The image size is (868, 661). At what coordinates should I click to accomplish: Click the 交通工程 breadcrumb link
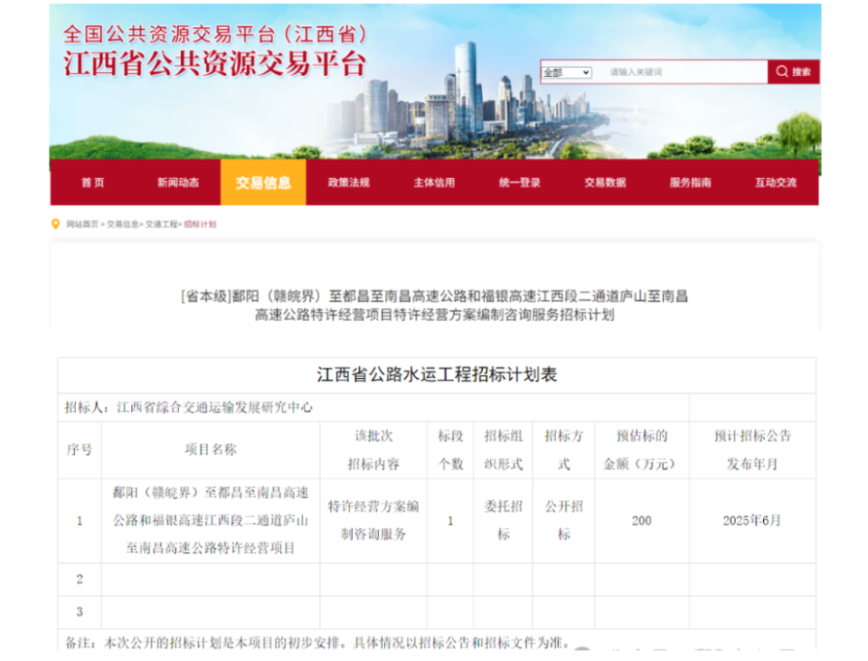(161, 224)
